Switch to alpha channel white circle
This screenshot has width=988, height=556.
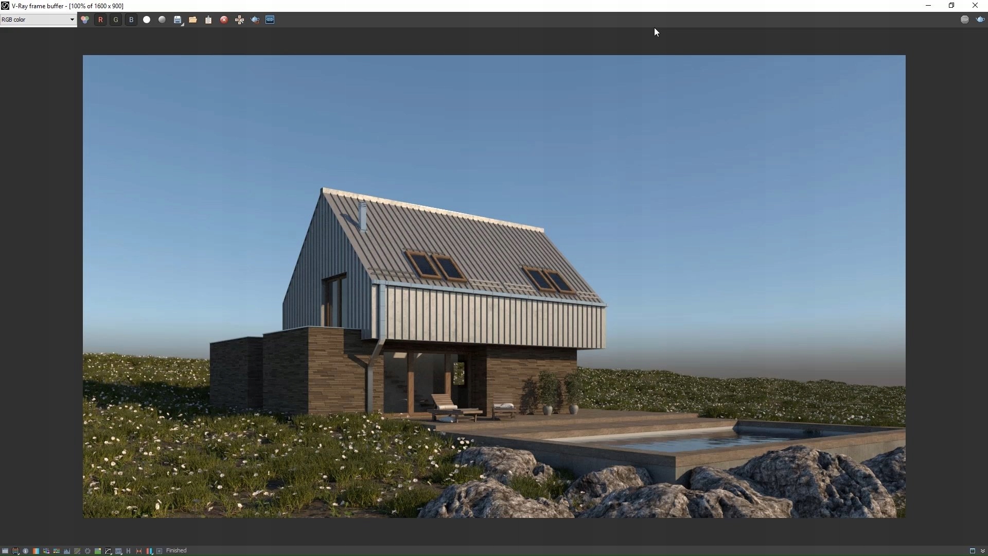click(x=147, y=20)
